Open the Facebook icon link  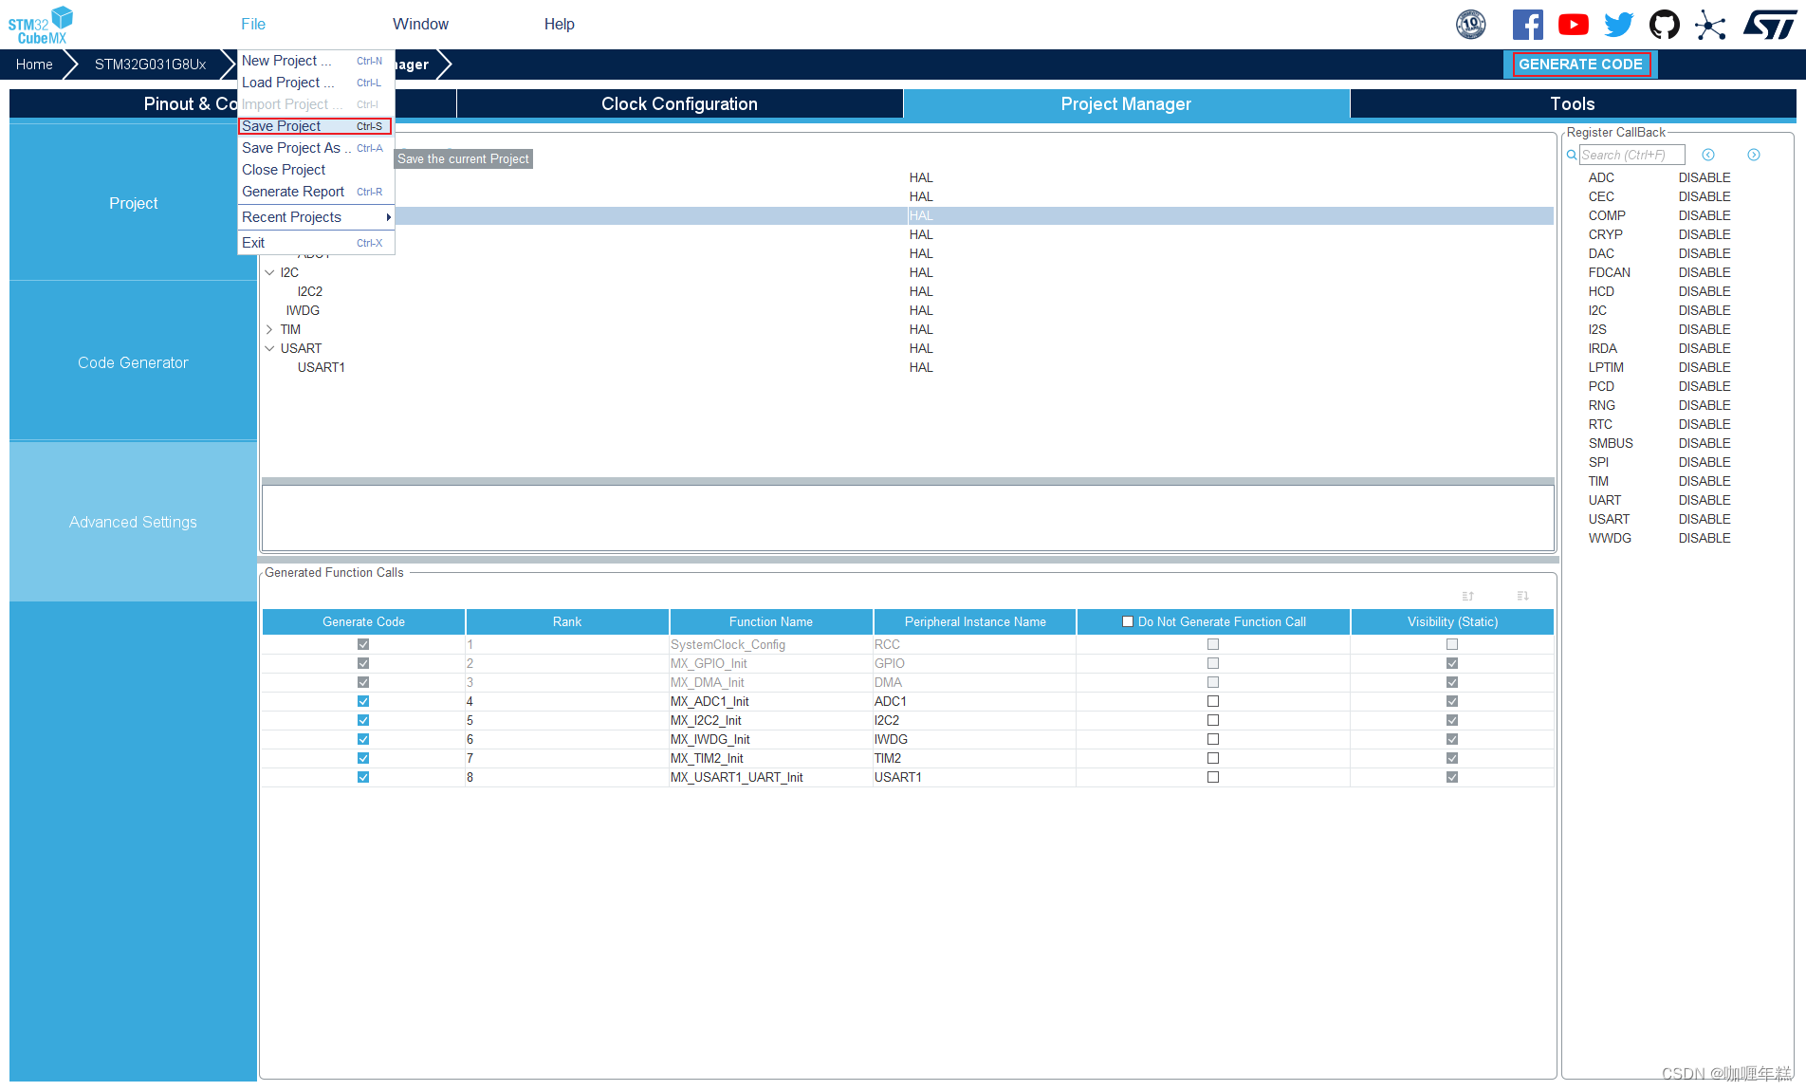click(1527, 25)
